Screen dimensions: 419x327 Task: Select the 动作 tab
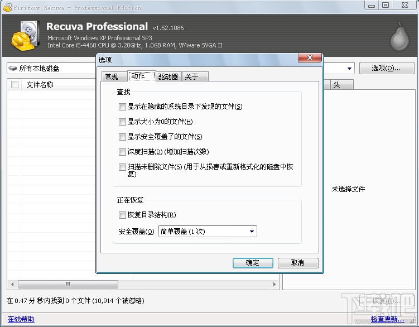141,76
